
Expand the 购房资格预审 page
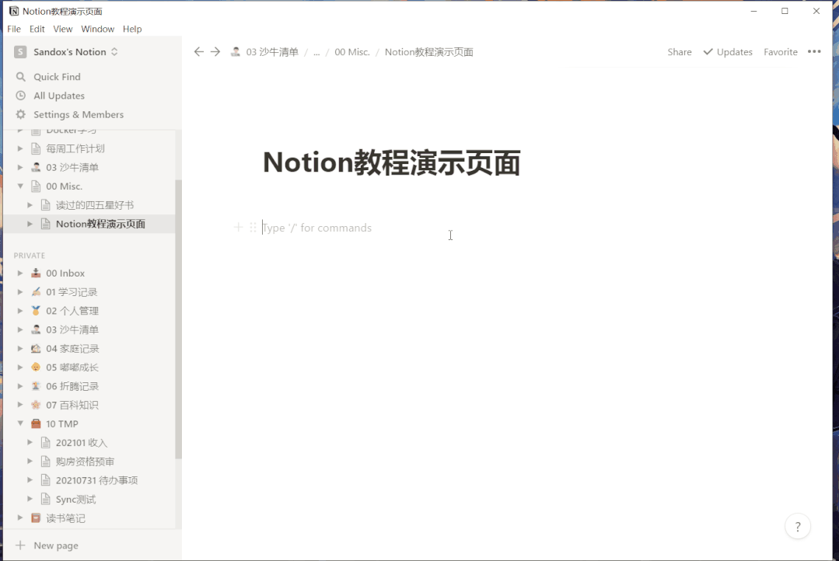click(x=30, y=462)
